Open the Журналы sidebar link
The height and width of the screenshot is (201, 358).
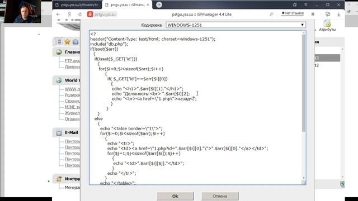(x=72, y=113)
